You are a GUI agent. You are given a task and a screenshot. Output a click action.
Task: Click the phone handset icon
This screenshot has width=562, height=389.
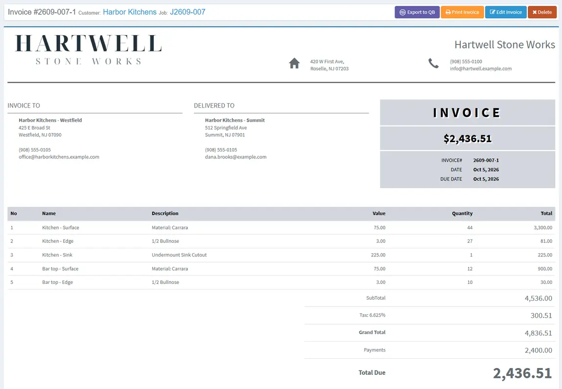pyautogui.click(x=433, y=64)
